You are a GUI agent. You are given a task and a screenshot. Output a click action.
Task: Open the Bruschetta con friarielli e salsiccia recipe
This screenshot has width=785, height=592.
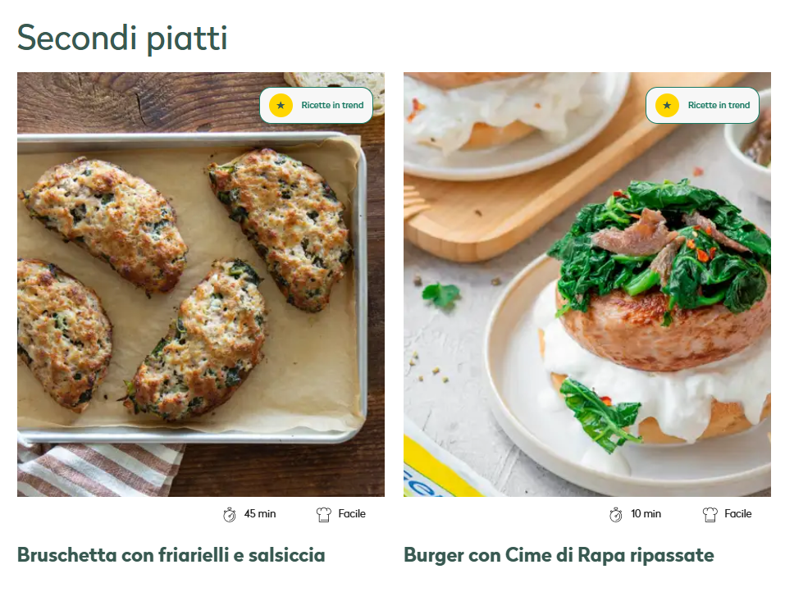click(x=171, y=555)
